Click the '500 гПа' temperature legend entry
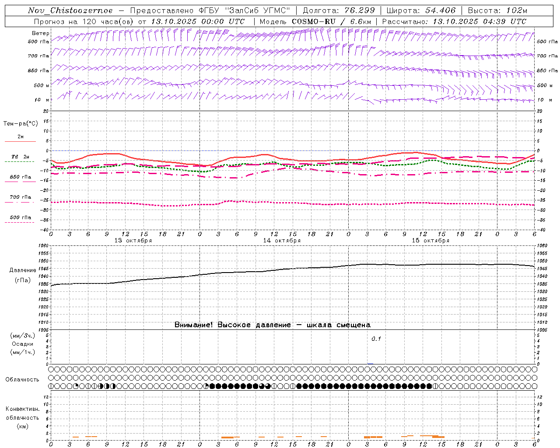Image resolution: width=560 pixels, height=448 pixels. click(x=21, y=217)
